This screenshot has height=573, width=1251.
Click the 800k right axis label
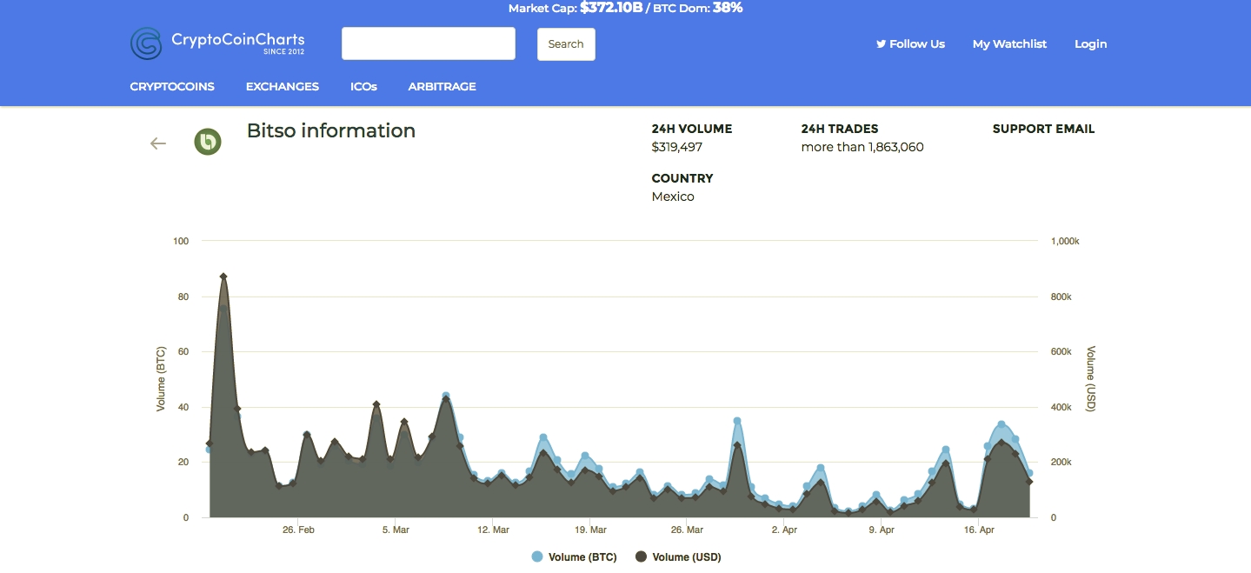pyautogui.click(x=1061, y=296)
